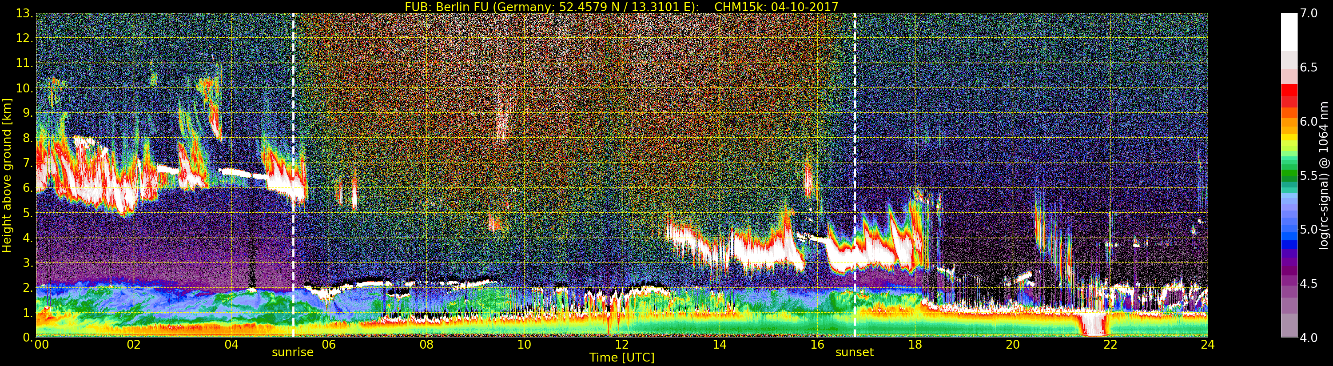Click the 'Time [UTC]' axis label
The height and width of the screenshot is (366, 1333).
click(x=622, y=357)
